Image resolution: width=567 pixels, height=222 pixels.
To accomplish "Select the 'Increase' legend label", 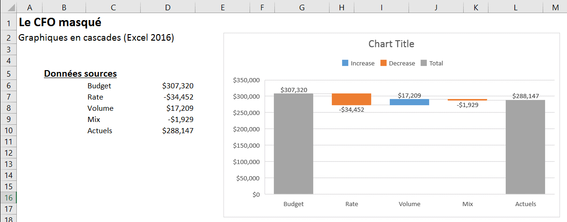I will [363, 63].
